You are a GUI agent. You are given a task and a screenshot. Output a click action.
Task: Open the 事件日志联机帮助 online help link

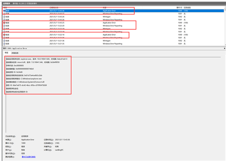[29, 157]
